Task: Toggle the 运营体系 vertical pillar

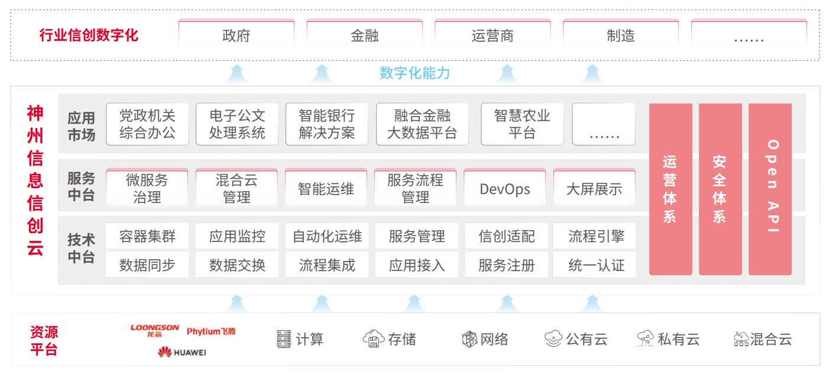Action: [x=671, y=189]
